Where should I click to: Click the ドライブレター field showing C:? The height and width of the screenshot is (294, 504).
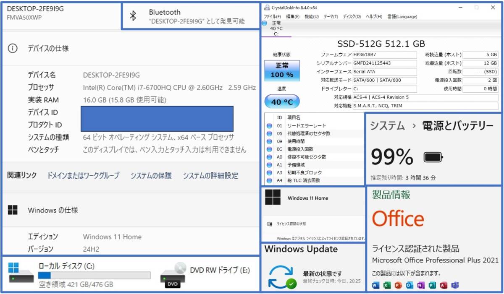point(385,89)
